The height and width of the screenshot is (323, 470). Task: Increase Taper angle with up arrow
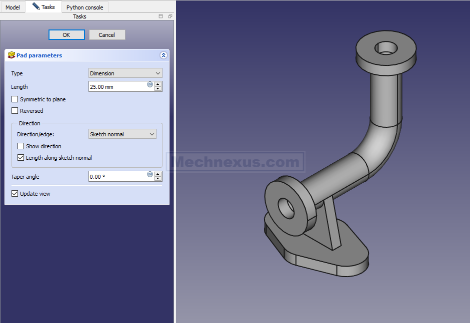click(x=158, y=174)
